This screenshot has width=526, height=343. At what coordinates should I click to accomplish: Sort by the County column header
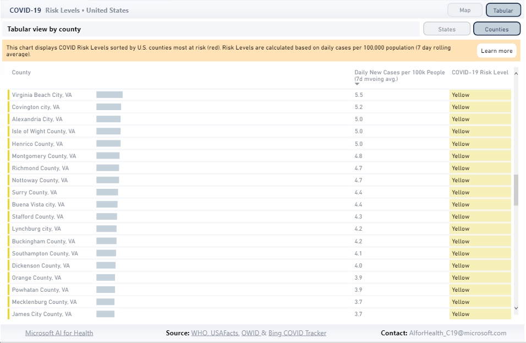pyautogui.click(x=21, y=72)
